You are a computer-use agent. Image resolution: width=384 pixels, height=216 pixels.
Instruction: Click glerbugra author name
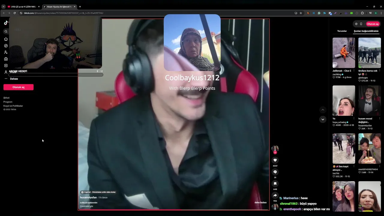pos(363,77)
